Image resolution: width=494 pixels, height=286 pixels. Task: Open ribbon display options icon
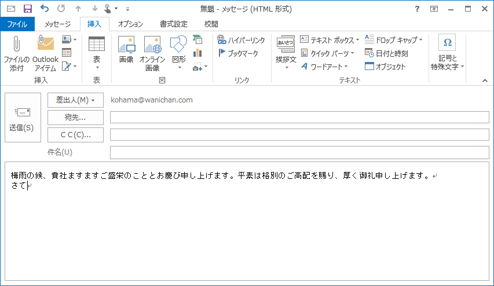[434, 9]
